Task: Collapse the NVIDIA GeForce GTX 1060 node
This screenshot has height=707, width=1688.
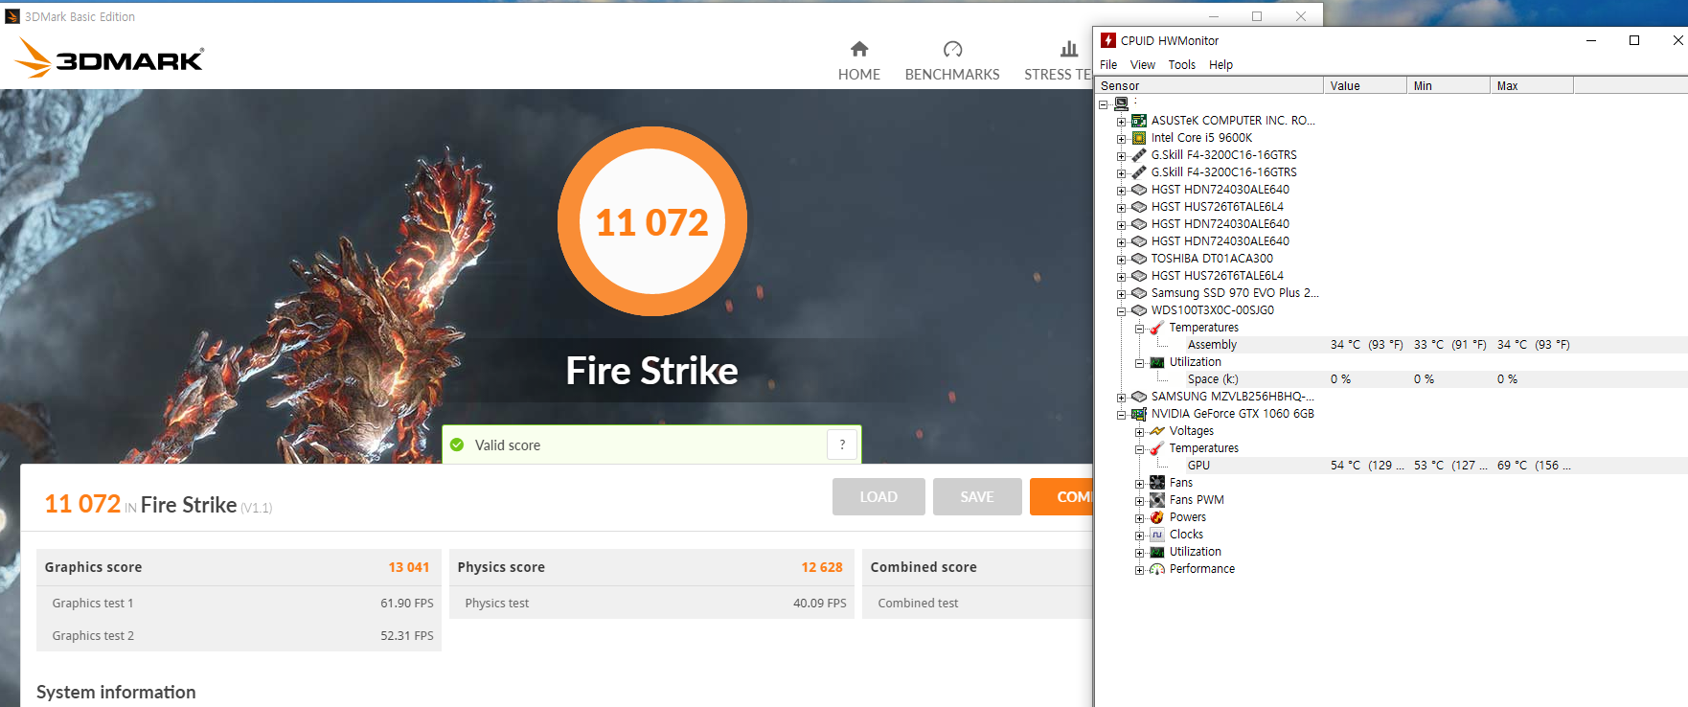Action: pyautogui.click(x=1121, y=415)
